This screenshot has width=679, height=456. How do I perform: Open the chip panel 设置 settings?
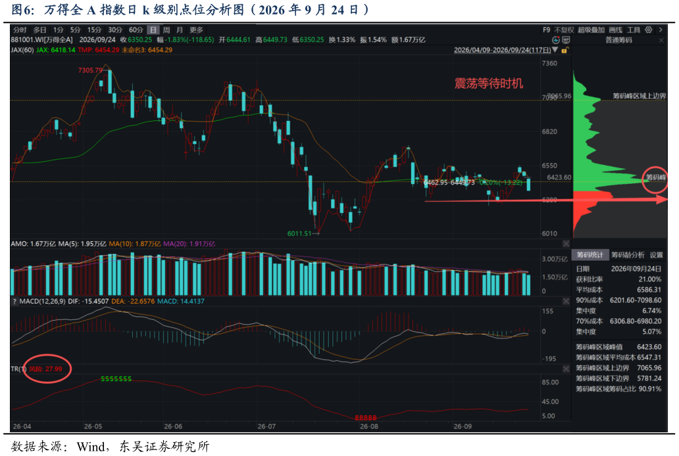(x=656, y=255)
